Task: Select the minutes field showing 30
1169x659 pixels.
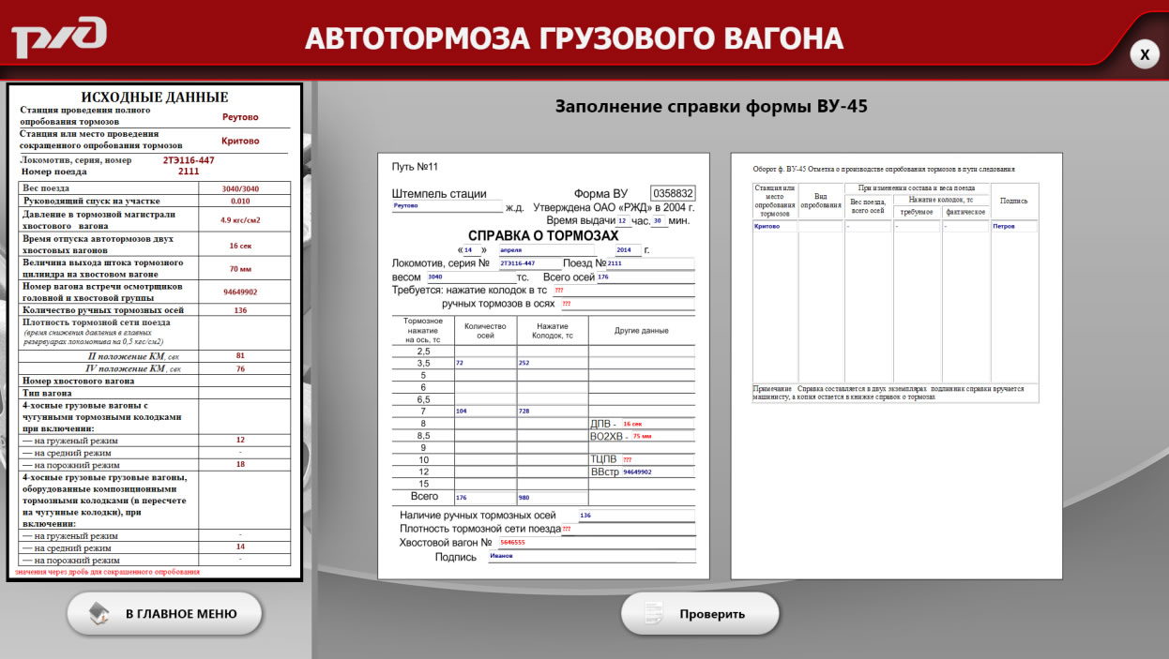Action: (660, 221)
